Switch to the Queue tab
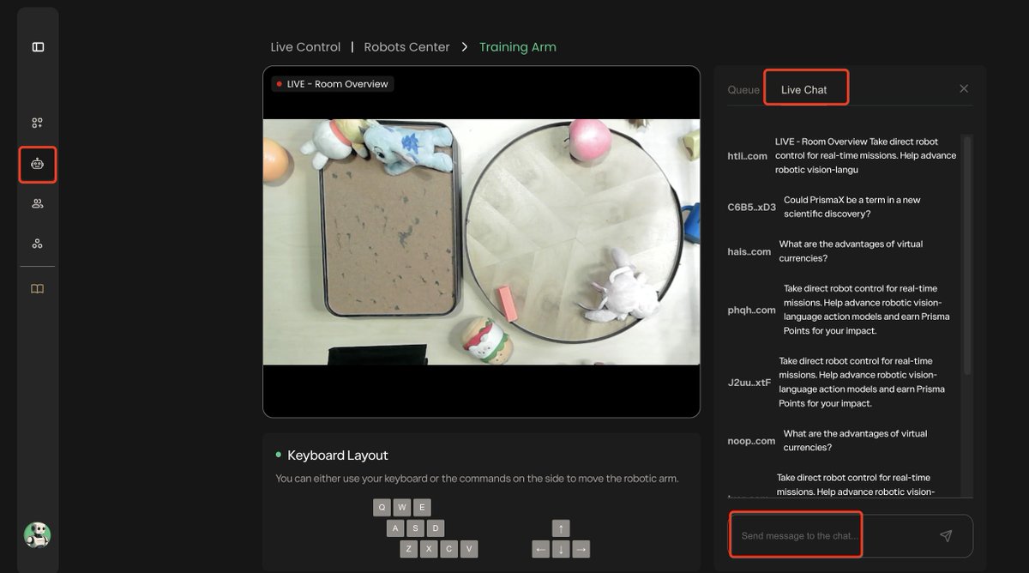 point(743,90)
